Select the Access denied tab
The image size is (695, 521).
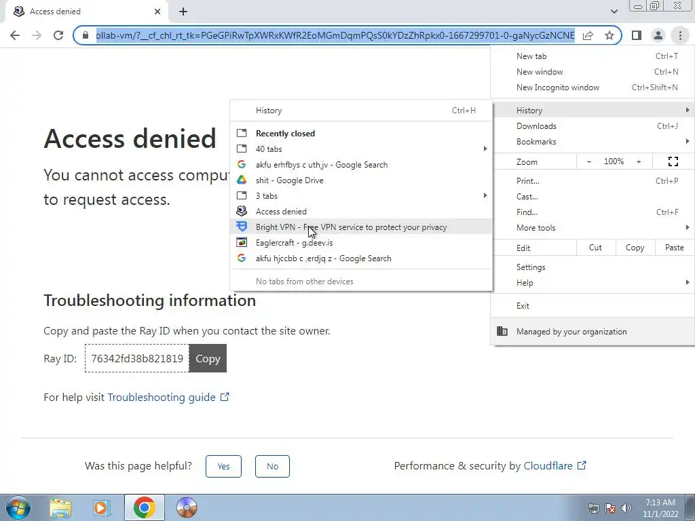tap(86, 12)
